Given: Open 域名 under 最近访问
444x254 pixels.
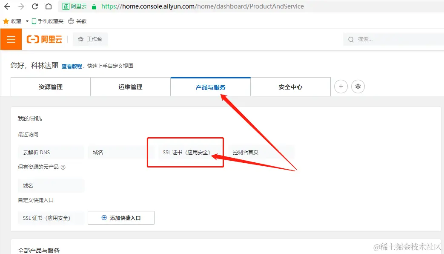Looking at the screenshot, I should click(121, 152).
